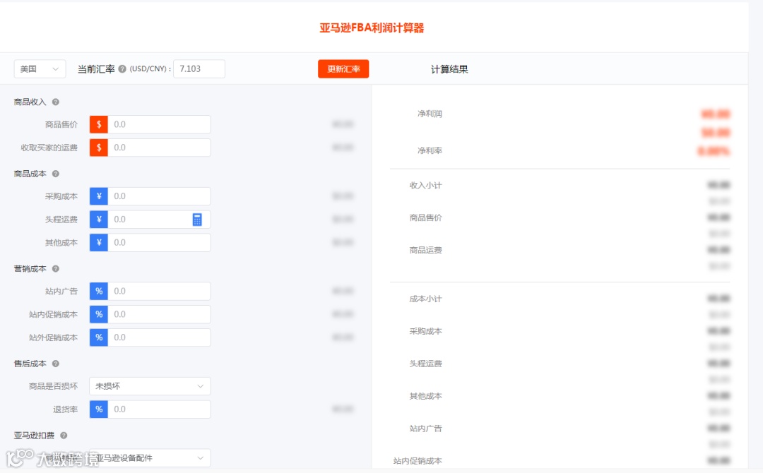
Task: Open the 亚马逊设备配件 category dropdown
Action: [x=150, y=458]
